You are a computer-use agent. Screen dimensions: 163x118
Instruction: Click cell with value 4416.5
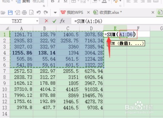(68, 108)
